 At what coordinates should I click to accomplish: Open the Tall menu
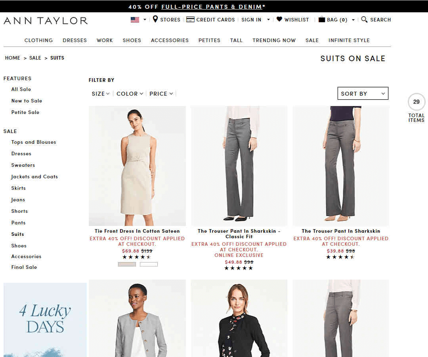236,40
